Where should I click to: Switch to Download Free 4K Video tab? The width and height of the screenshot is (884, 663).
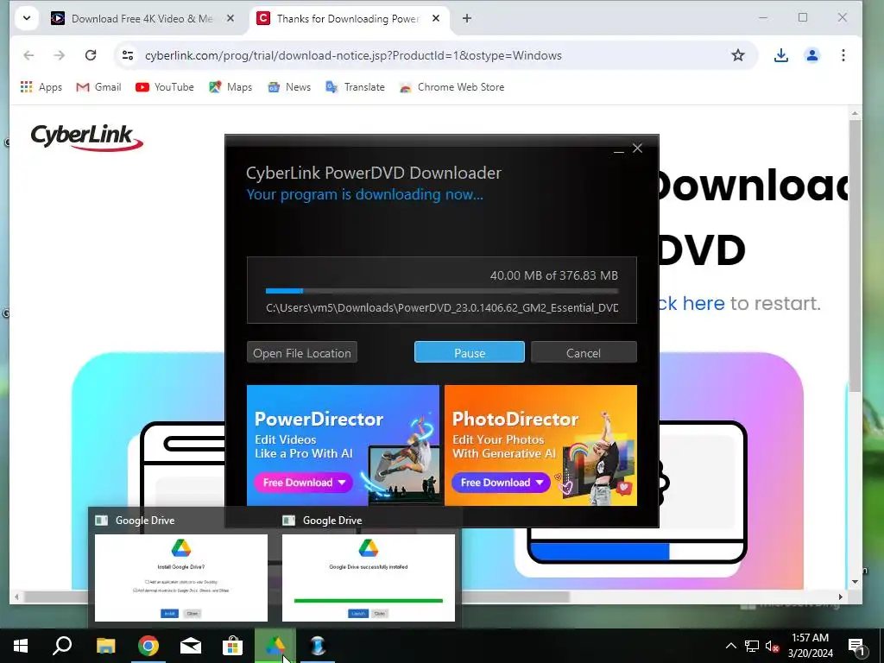pyautogui.click(x=142, y=19)
